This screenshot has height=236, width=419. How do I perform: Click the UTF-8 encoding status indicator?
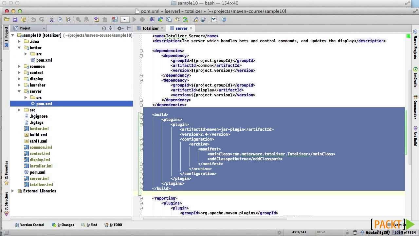[321, 232]
